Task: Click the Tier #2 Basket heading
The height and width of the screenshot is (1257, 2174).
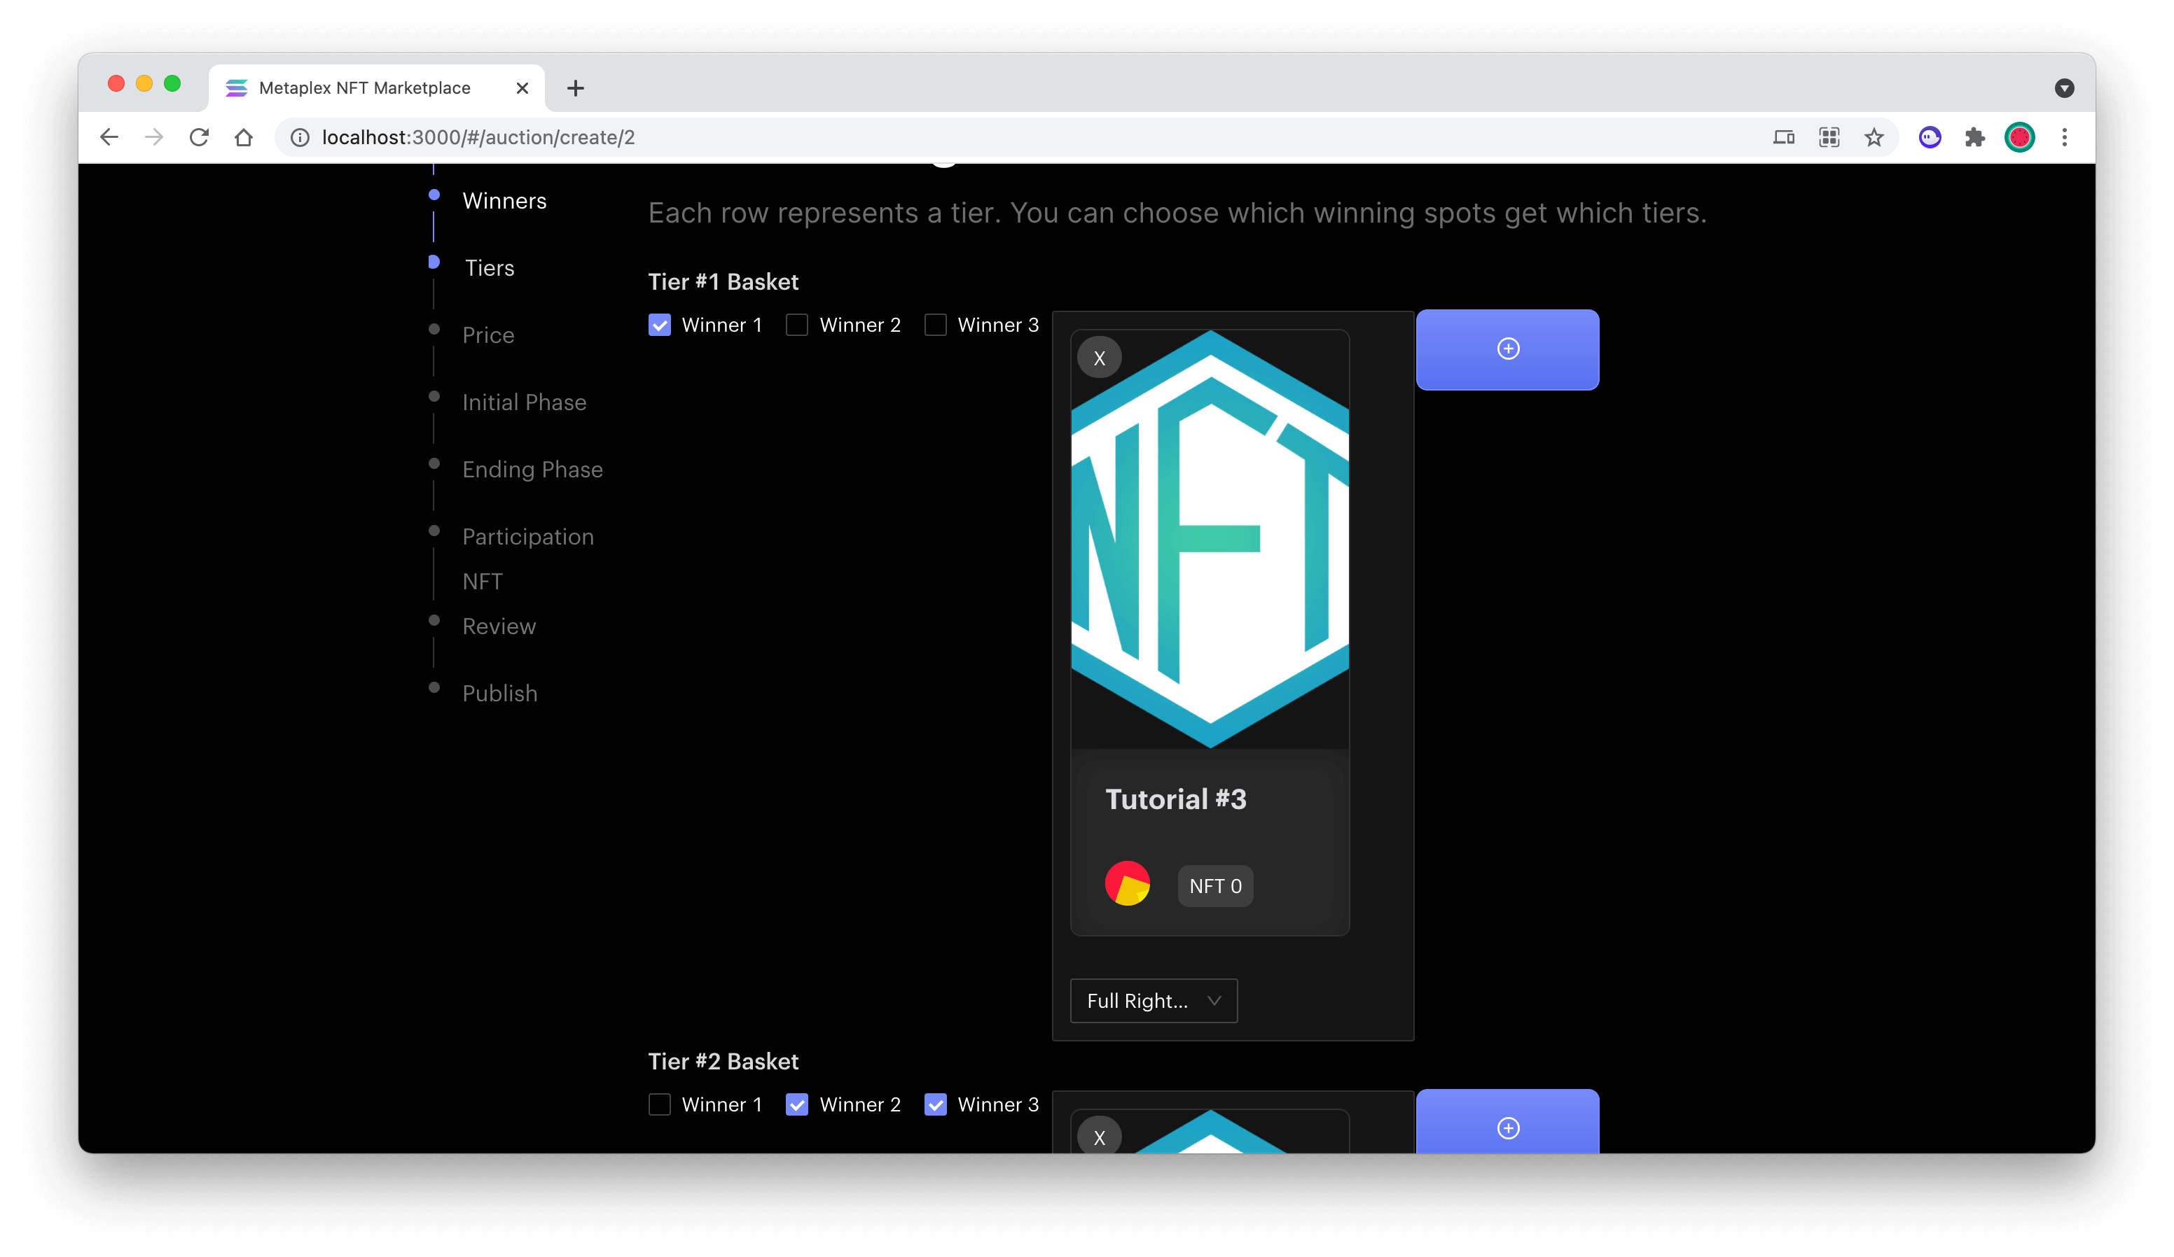Action: click(723, 1061)
